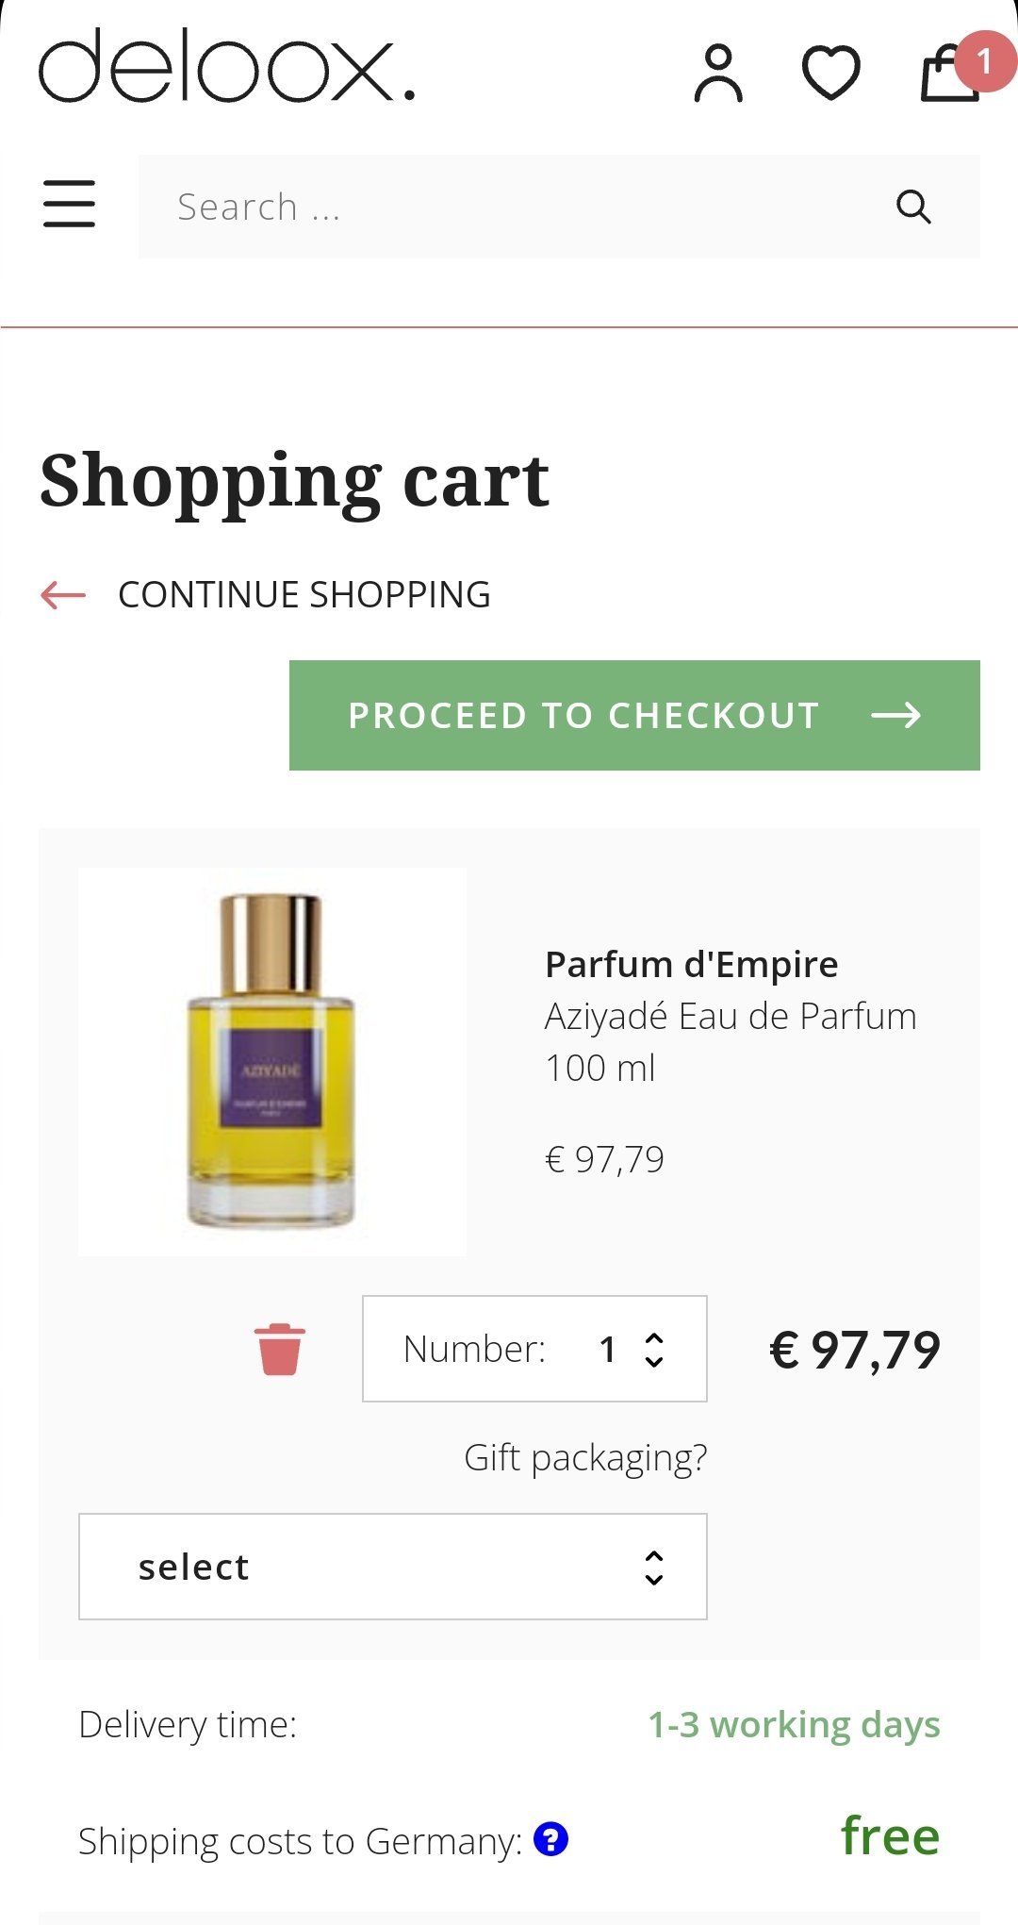Screen dimensions: 1018x1925
Task: Click the back arrow before Continue Shopping
Action: [x=63, y=595]
